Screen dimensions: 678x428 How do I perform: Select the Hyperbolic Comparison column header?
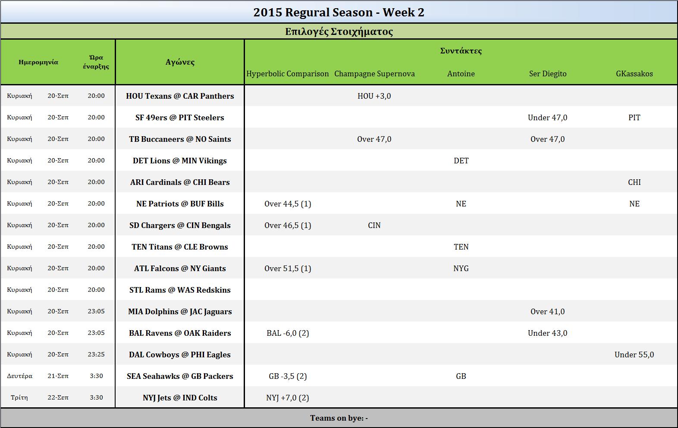[288, 74]
